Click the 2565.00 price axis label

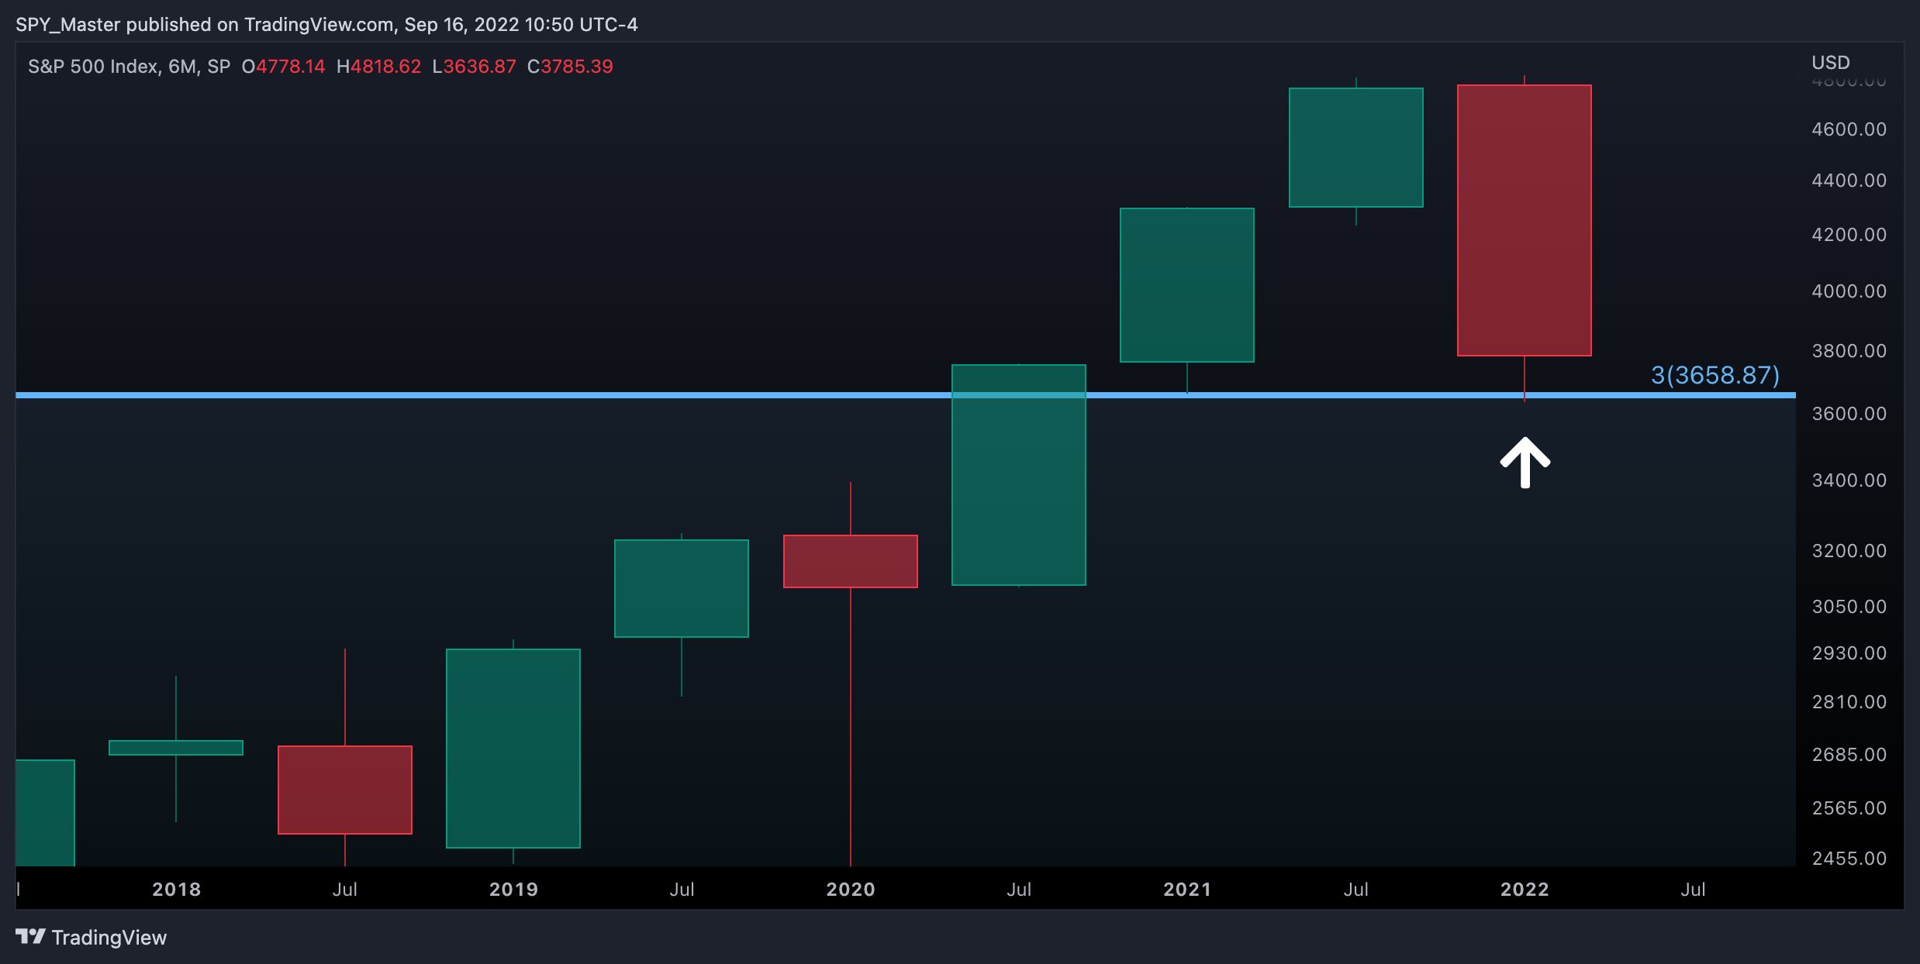1849,808
